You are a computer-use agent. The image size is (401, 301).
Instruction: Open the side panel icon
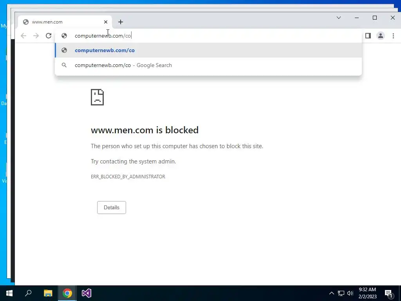point(368,36)
